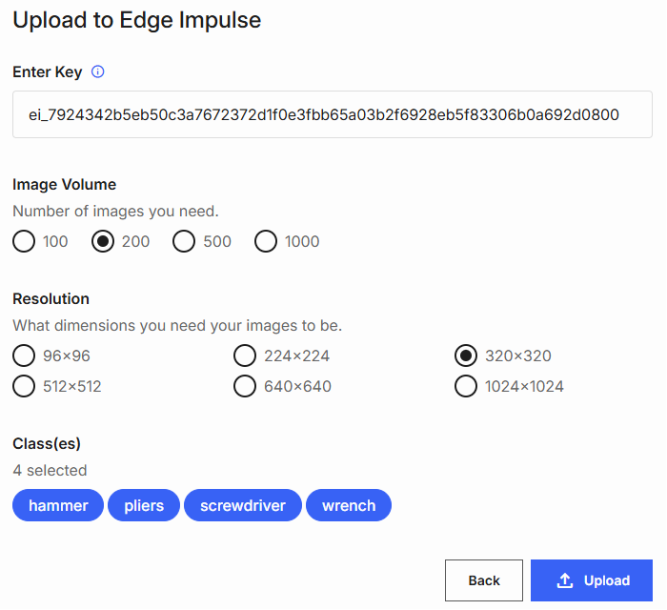Select 200 images volume option
This screenshot has width=667, height=610.
point(104,241)
